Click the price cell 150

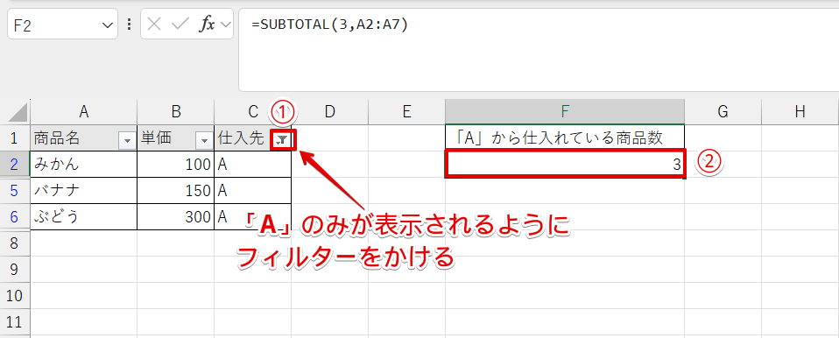(x=175, y=190)
